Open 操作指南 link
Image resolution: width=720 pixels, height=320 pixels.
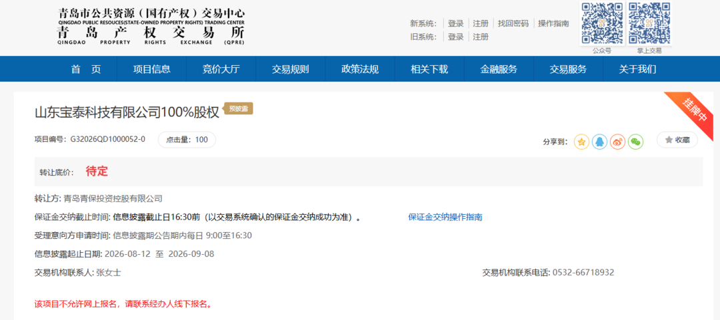pyautogui.click(x=553, y=23)
